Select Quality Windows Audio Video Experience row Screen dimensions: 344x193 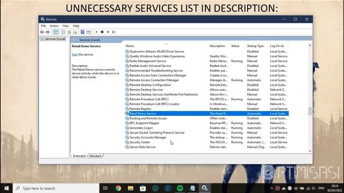[206, 56]
